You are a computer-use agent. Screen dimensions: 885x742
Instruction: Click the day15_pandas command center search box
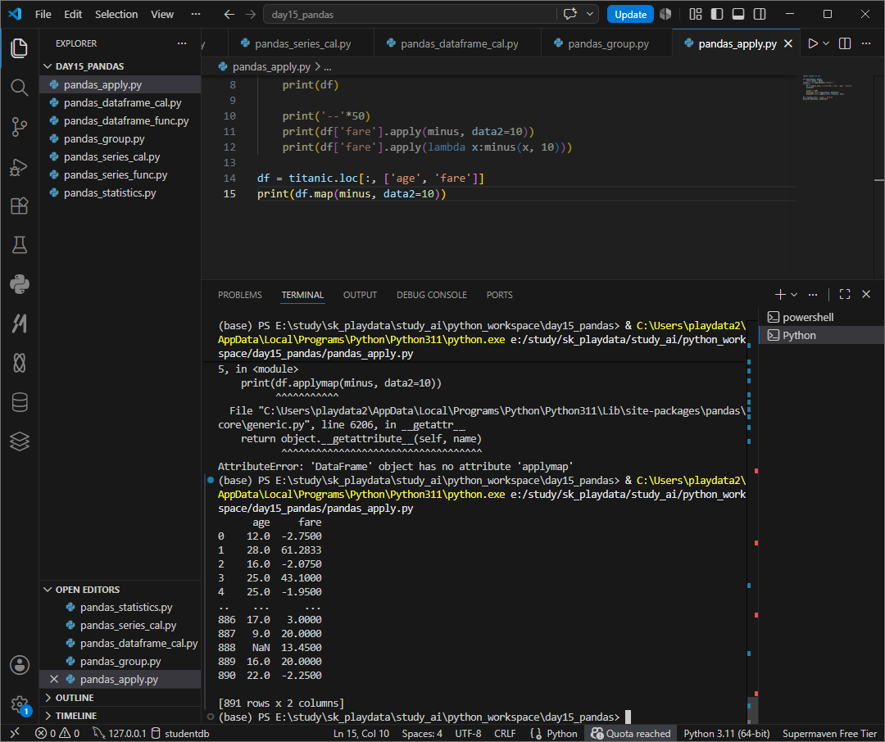click(x=410, y=14)
